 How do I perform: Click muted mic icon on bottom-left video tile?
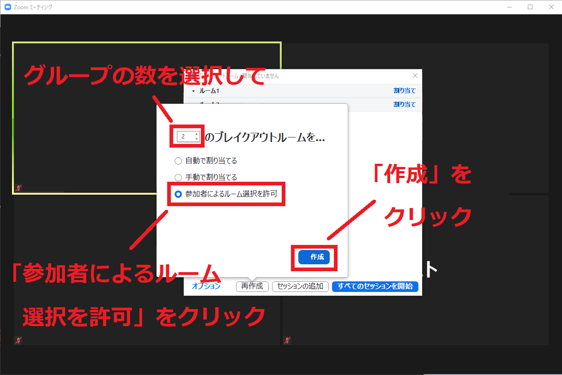pyautogui.click(x=18, y=340)
